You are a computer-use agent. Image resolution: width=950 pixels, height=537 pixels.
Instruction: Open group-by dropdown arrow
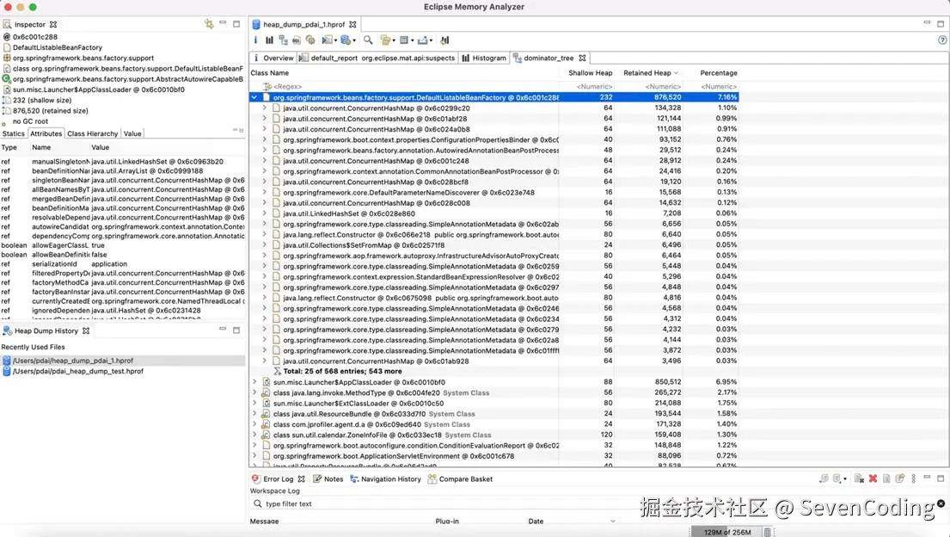[394, 40]
